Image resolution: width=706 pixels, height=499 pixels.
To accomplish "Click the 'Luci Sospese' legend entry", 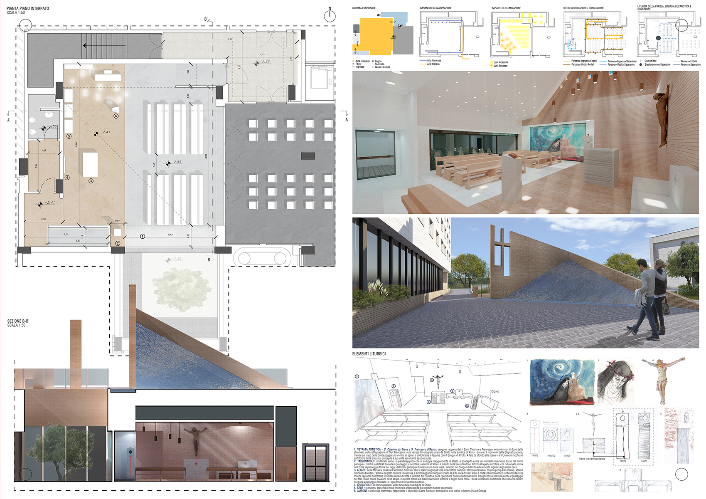I will click(499, 66).
